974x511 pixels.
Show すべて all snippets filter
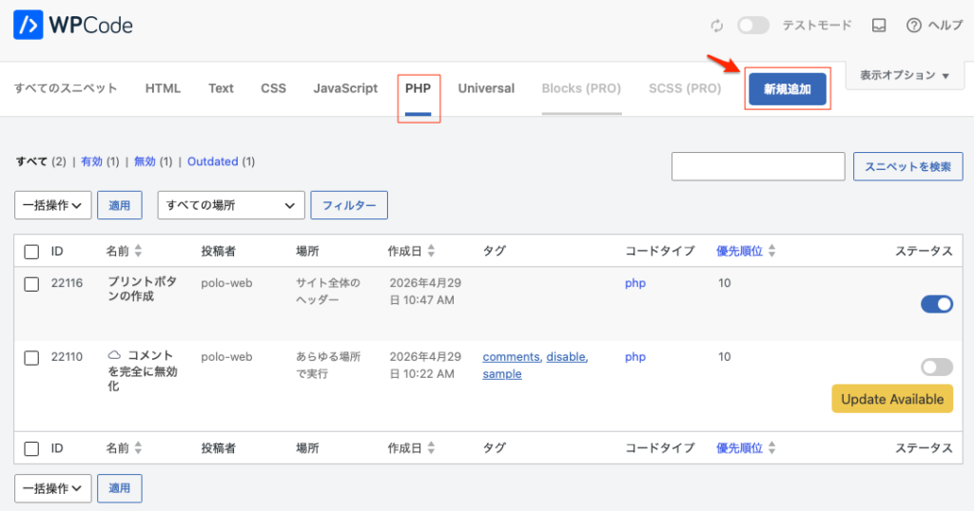click(x=31, y=161)
